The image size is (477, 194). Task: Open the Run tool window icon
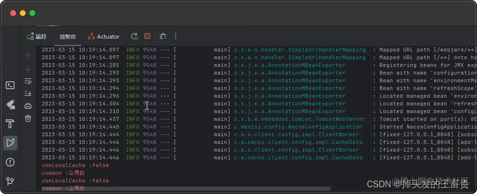click(10, 143)
